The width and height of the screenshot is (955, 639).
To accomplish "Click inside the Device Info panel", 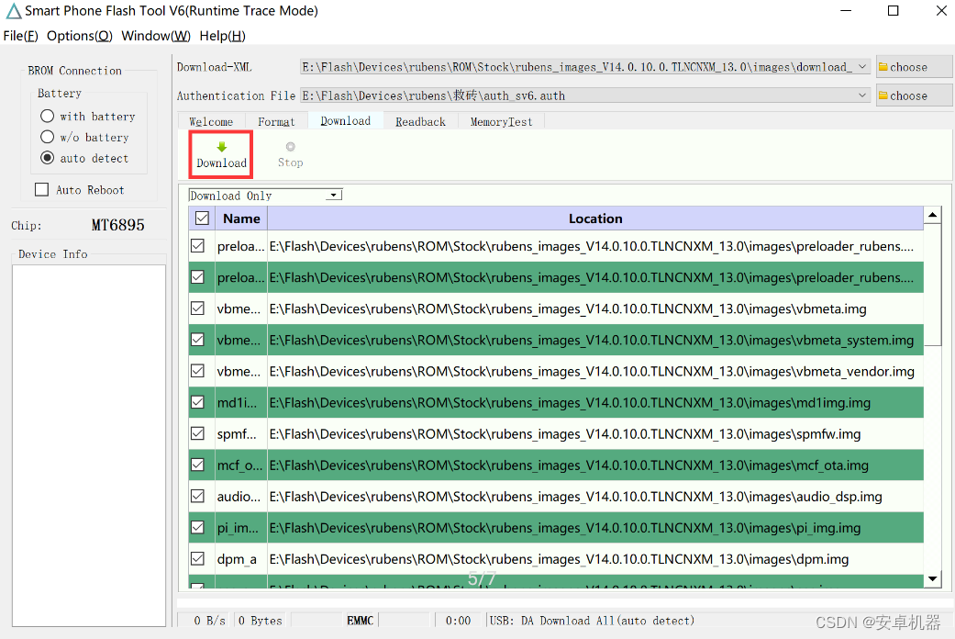I will (89, 445).
